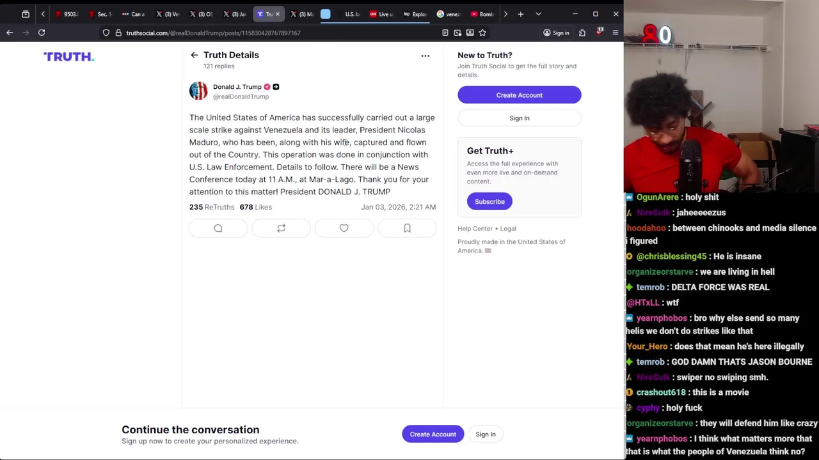Switch to the 'Can a' tab
Viewport: 819px width, 460px height.
133,14
